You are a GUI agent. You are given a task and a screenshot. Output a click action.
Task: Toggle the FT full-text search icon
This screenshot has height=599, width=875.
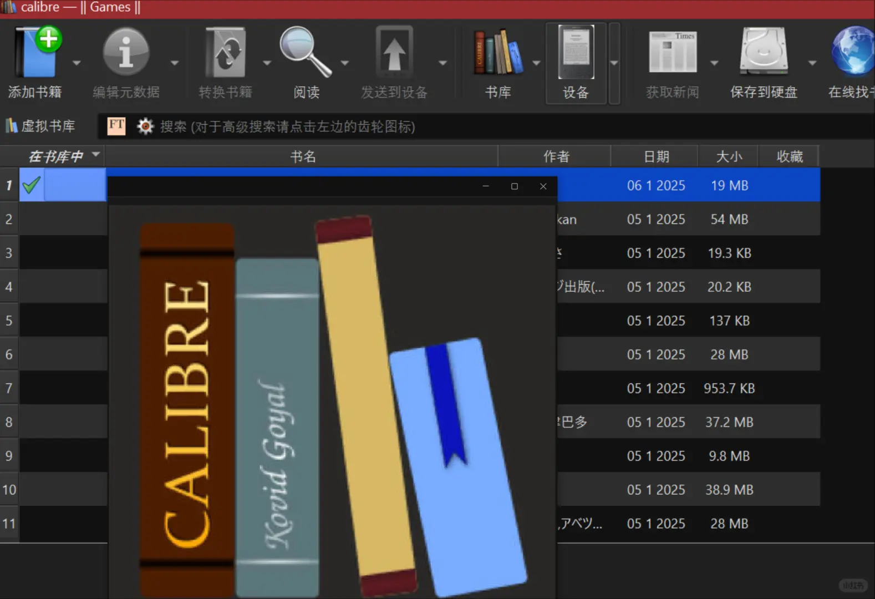pos(116,126)
